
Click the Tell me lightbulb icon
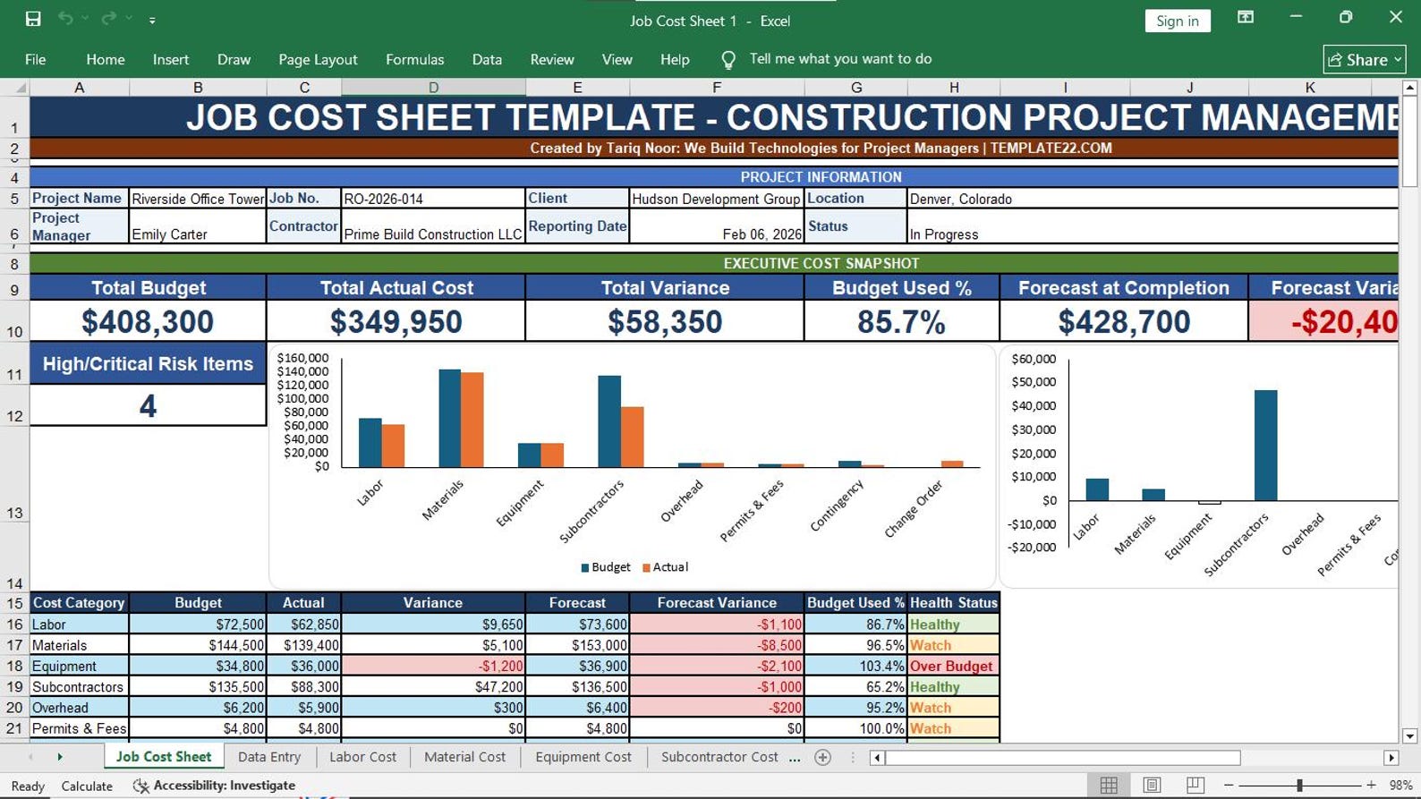coord(728,60)
